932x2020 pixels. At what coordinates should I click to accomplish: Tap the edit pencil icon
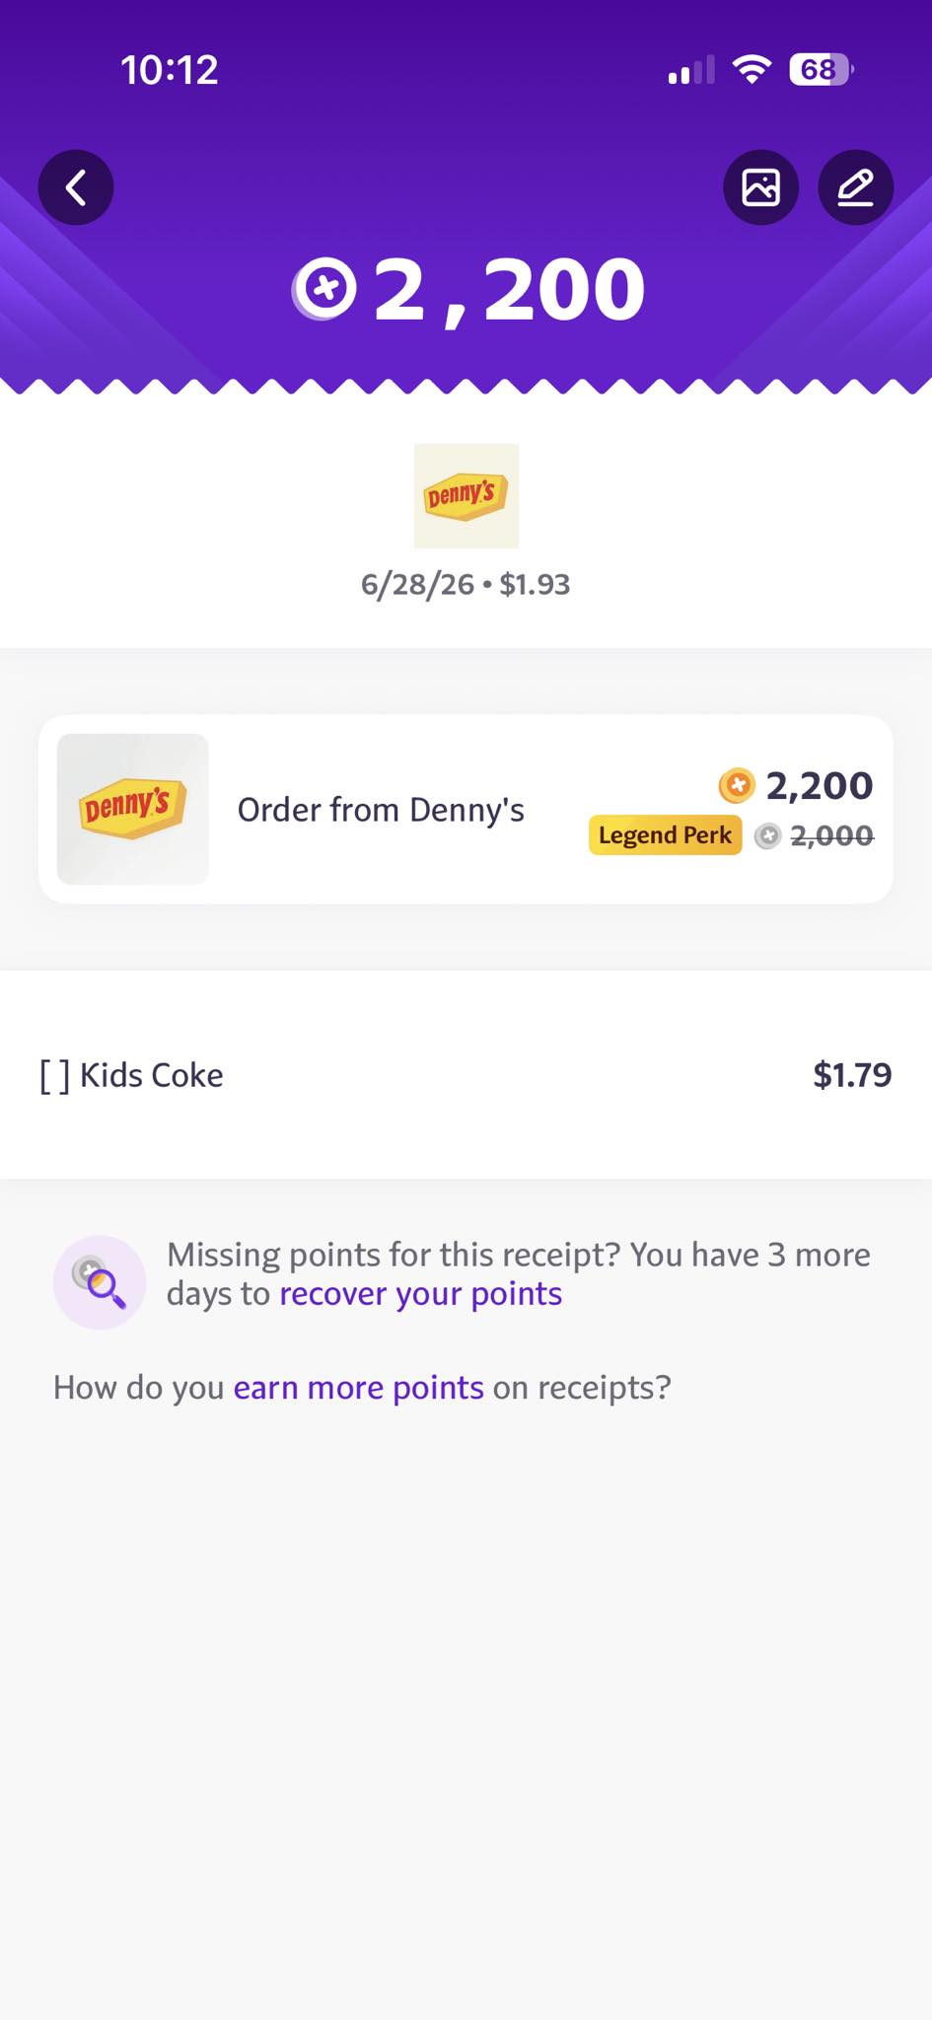(x=855, y=187)
